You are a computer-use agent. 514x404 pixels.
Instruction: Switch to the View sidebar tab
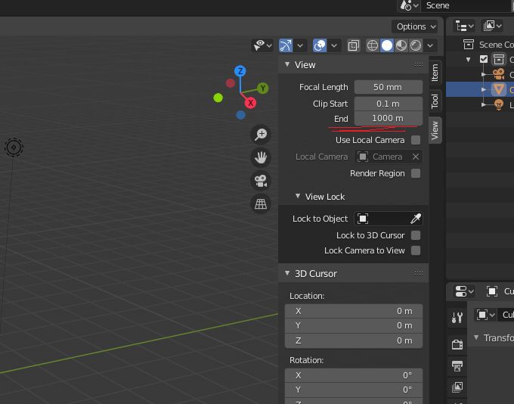coord(435,130)
